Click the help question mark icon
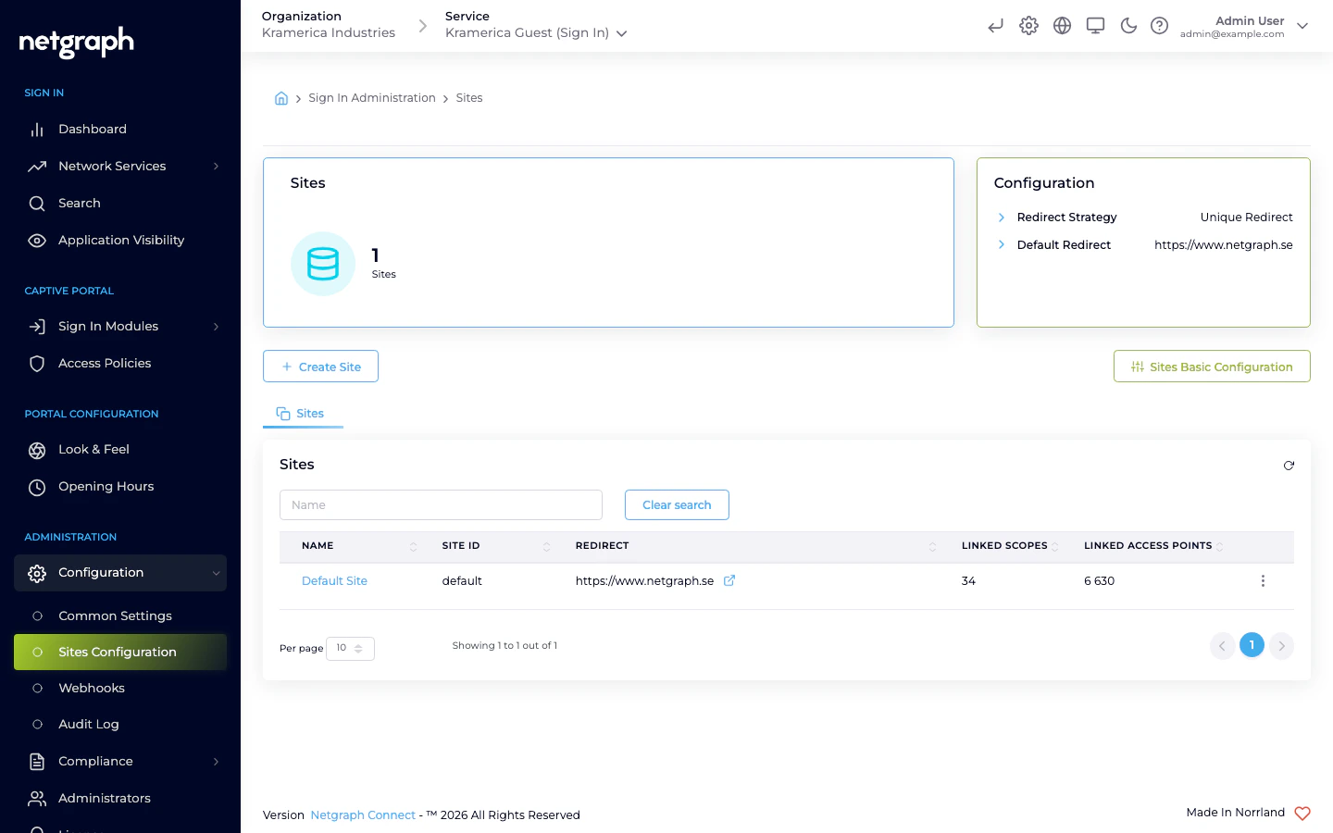 click(1159, 26)
